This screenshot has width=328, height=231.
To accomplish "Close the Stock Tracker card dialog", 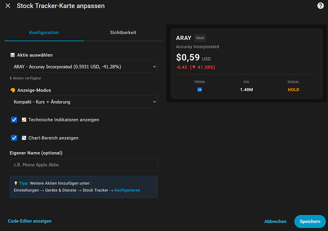I will point(8,6).
